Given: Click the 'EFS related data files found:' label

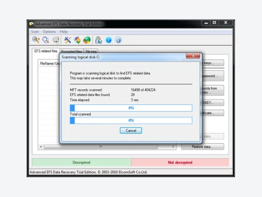Looking at the screenshot, I should (90, 95).
